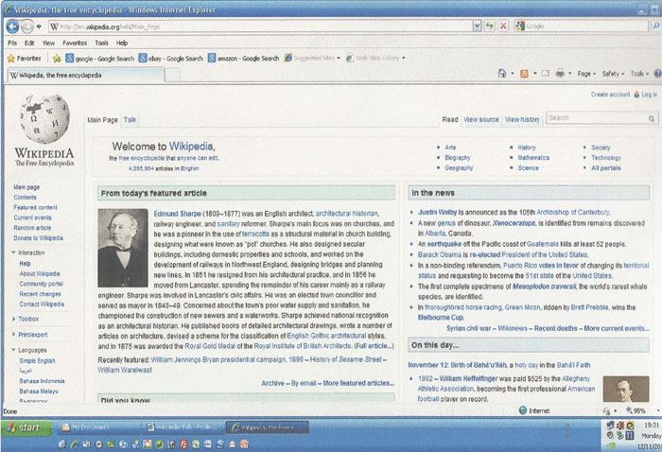Viewport: 662px width, 452px height.
Task: Expand the Print/export sidebar section
Action: (x=13, y=334)
